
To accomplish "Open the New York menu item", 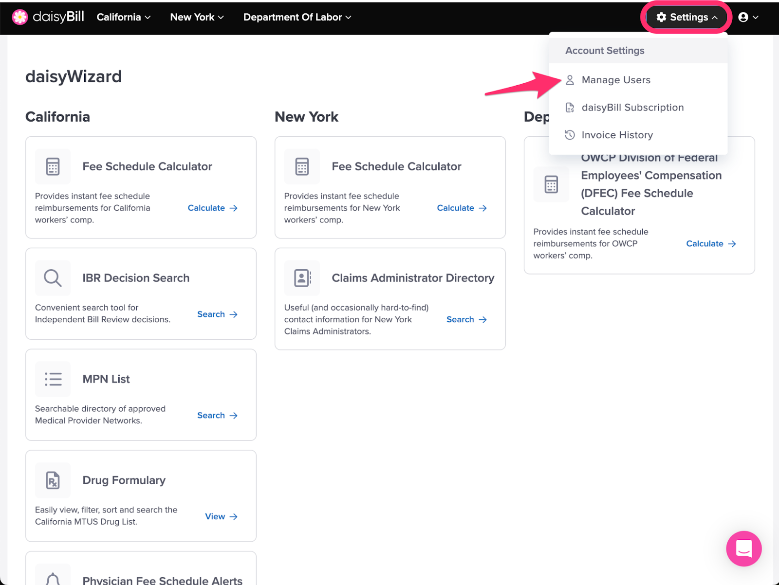I will (196, 17).
